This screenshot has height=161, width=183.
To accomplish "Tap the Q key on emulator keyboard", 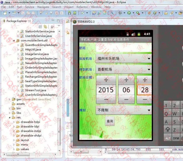I will tap(168, 113).
